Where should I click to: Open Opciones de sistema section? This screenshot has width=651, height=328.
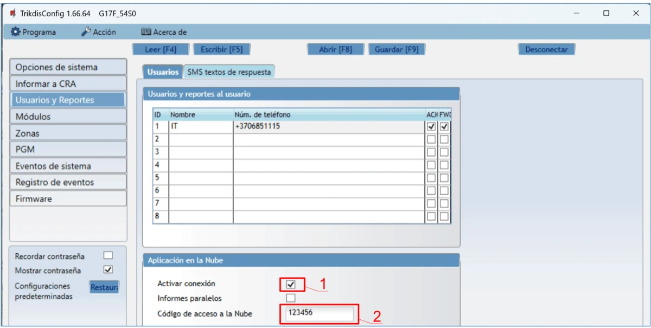[68, 67]
